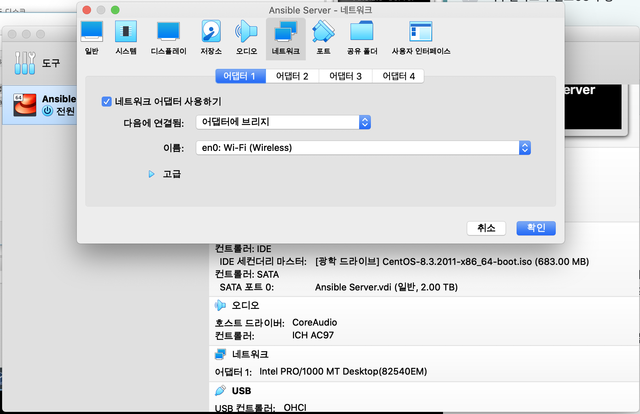
Task: Close the Ansible Server network settings dialog
Action: (87, 10)
